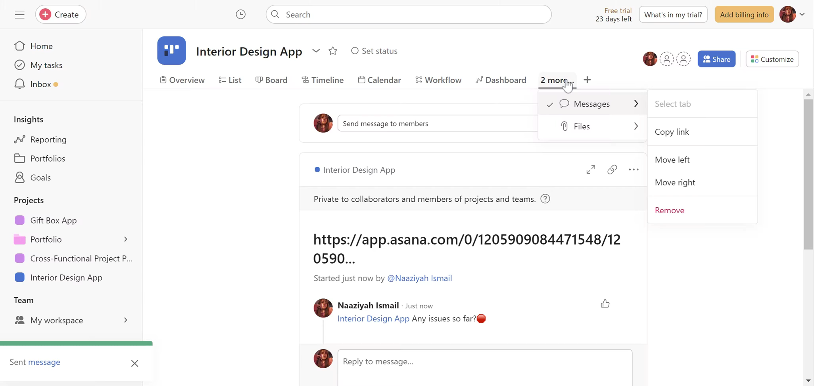Expand the Messages submenu arrow

click(x=636, y=104)
